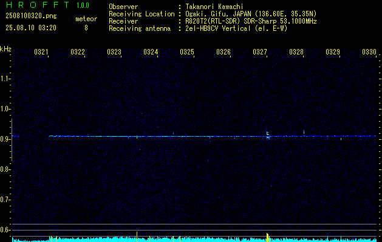Click the 0326 time axis marker
Viewport: 382px width, 242px height.
(223, 52)
